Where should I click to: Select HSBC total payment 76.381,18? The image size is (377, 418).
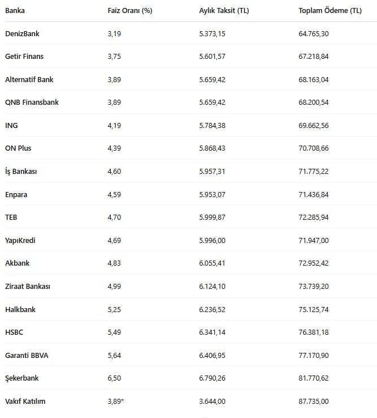tap(313, 332)
